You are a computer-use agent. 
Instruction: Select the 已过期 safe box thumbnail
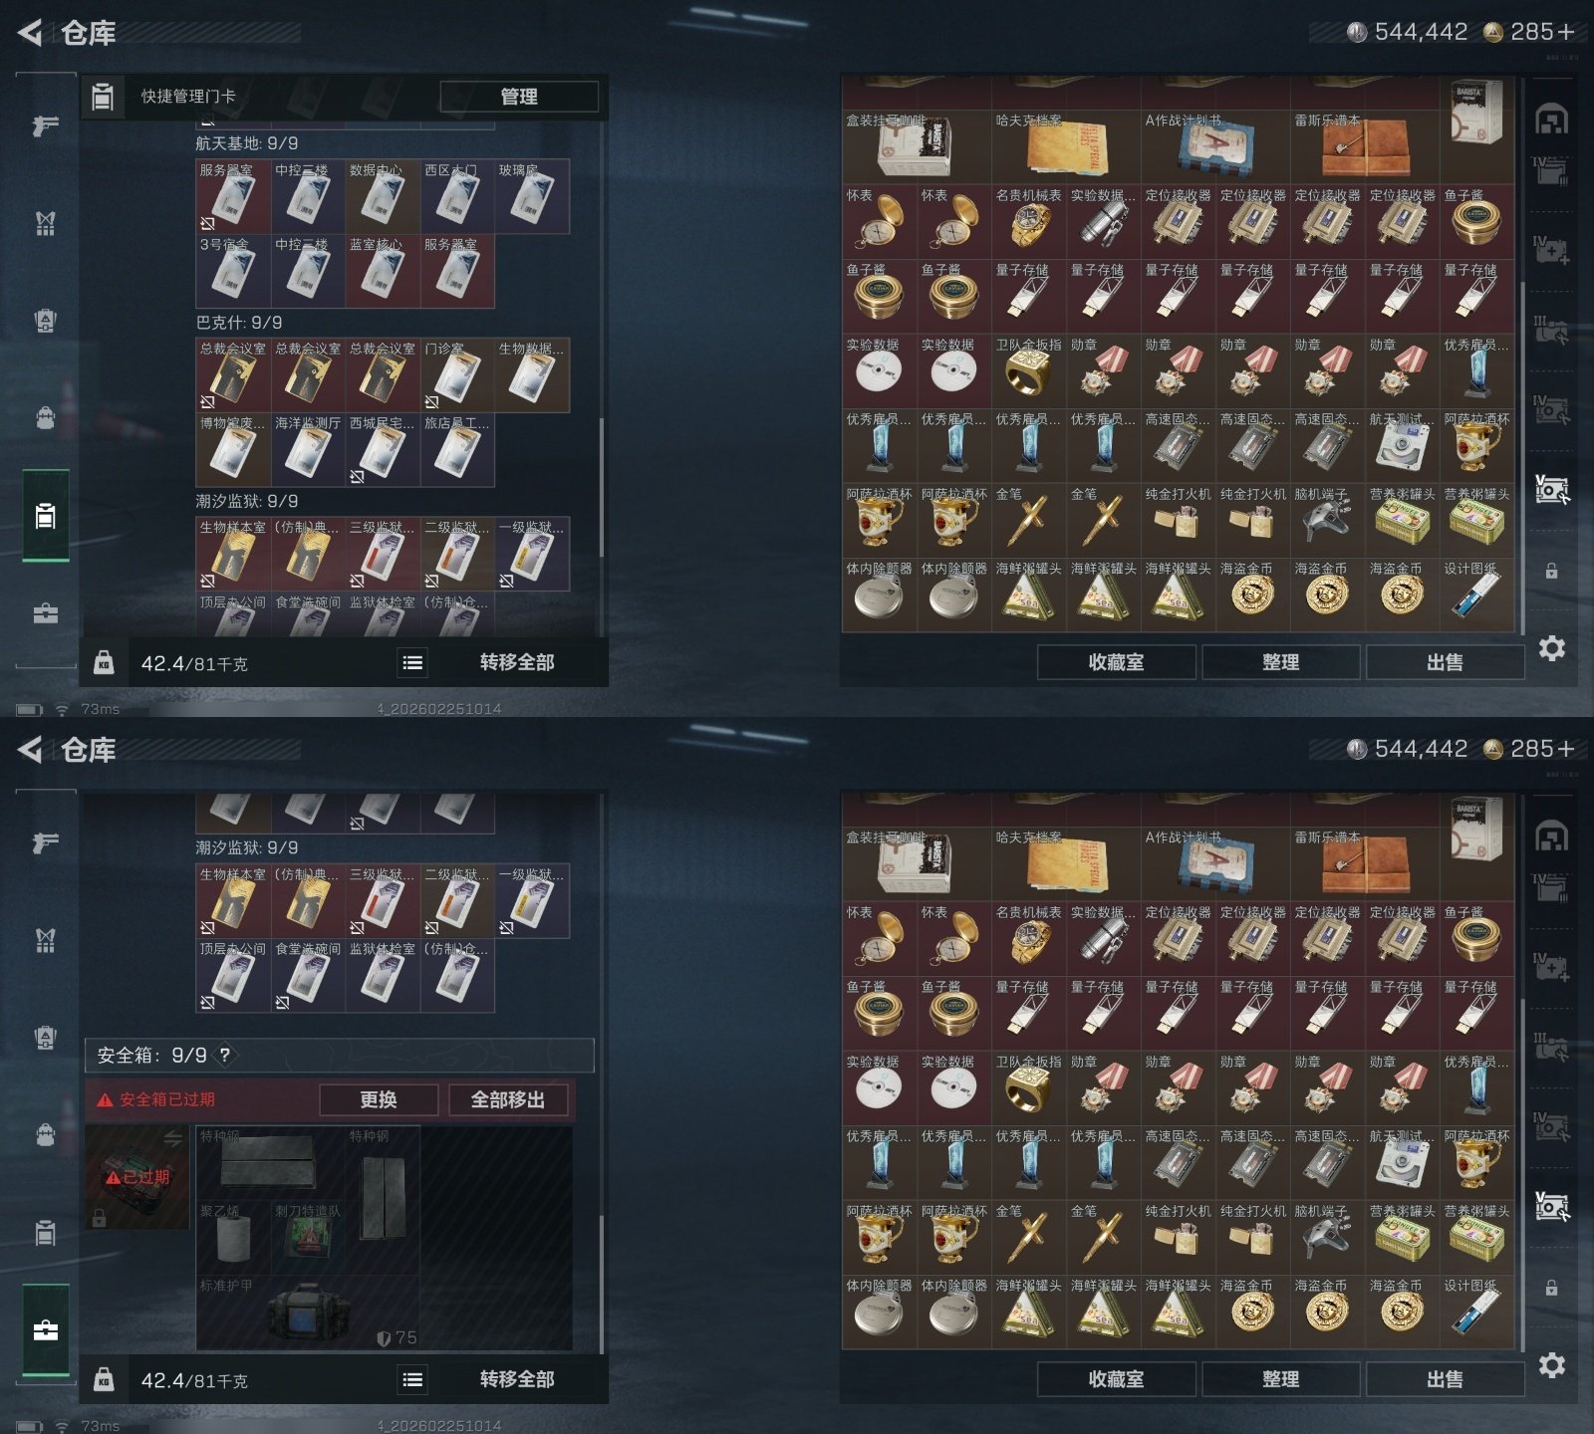pos(137,1177)
